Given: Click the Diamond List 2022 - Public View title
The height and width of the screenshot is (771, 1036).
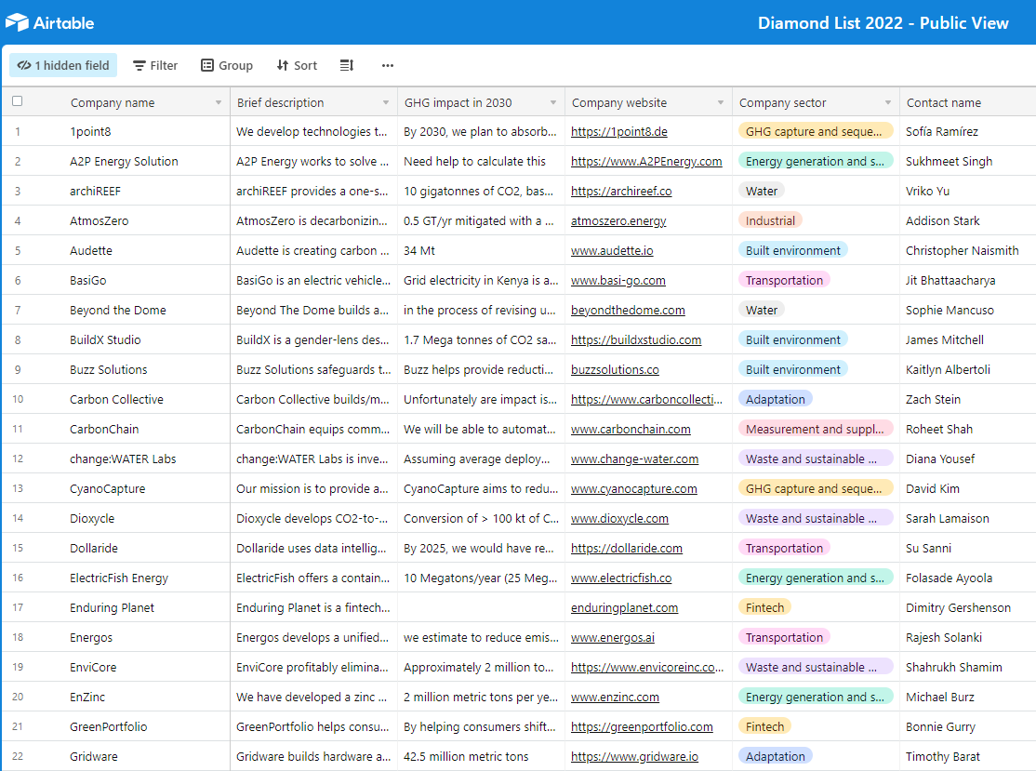Looking at the screenshot, I should pos(883,22).
